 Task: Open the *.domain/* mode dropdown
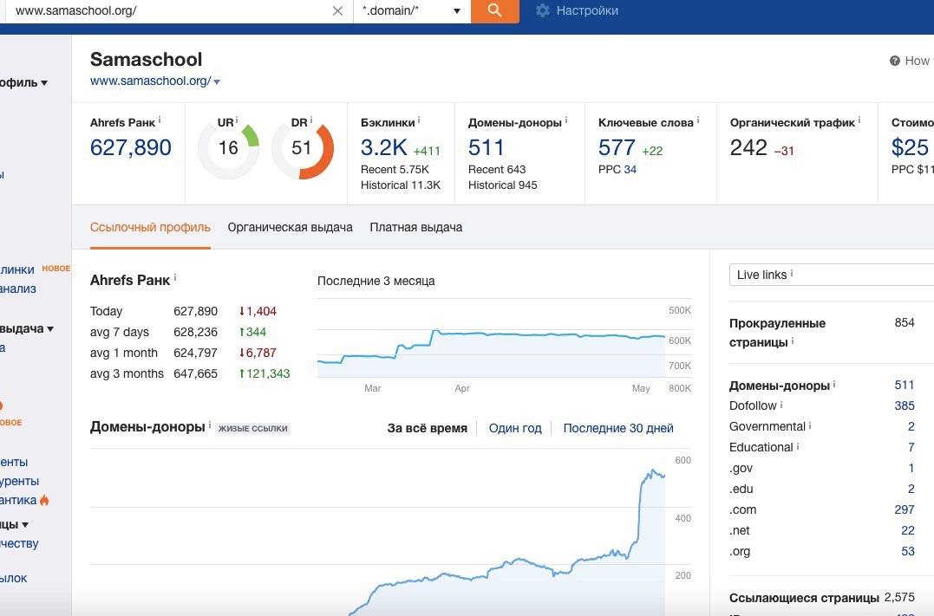point(412,10)
